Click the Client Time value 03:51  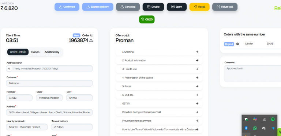[12, 41]
